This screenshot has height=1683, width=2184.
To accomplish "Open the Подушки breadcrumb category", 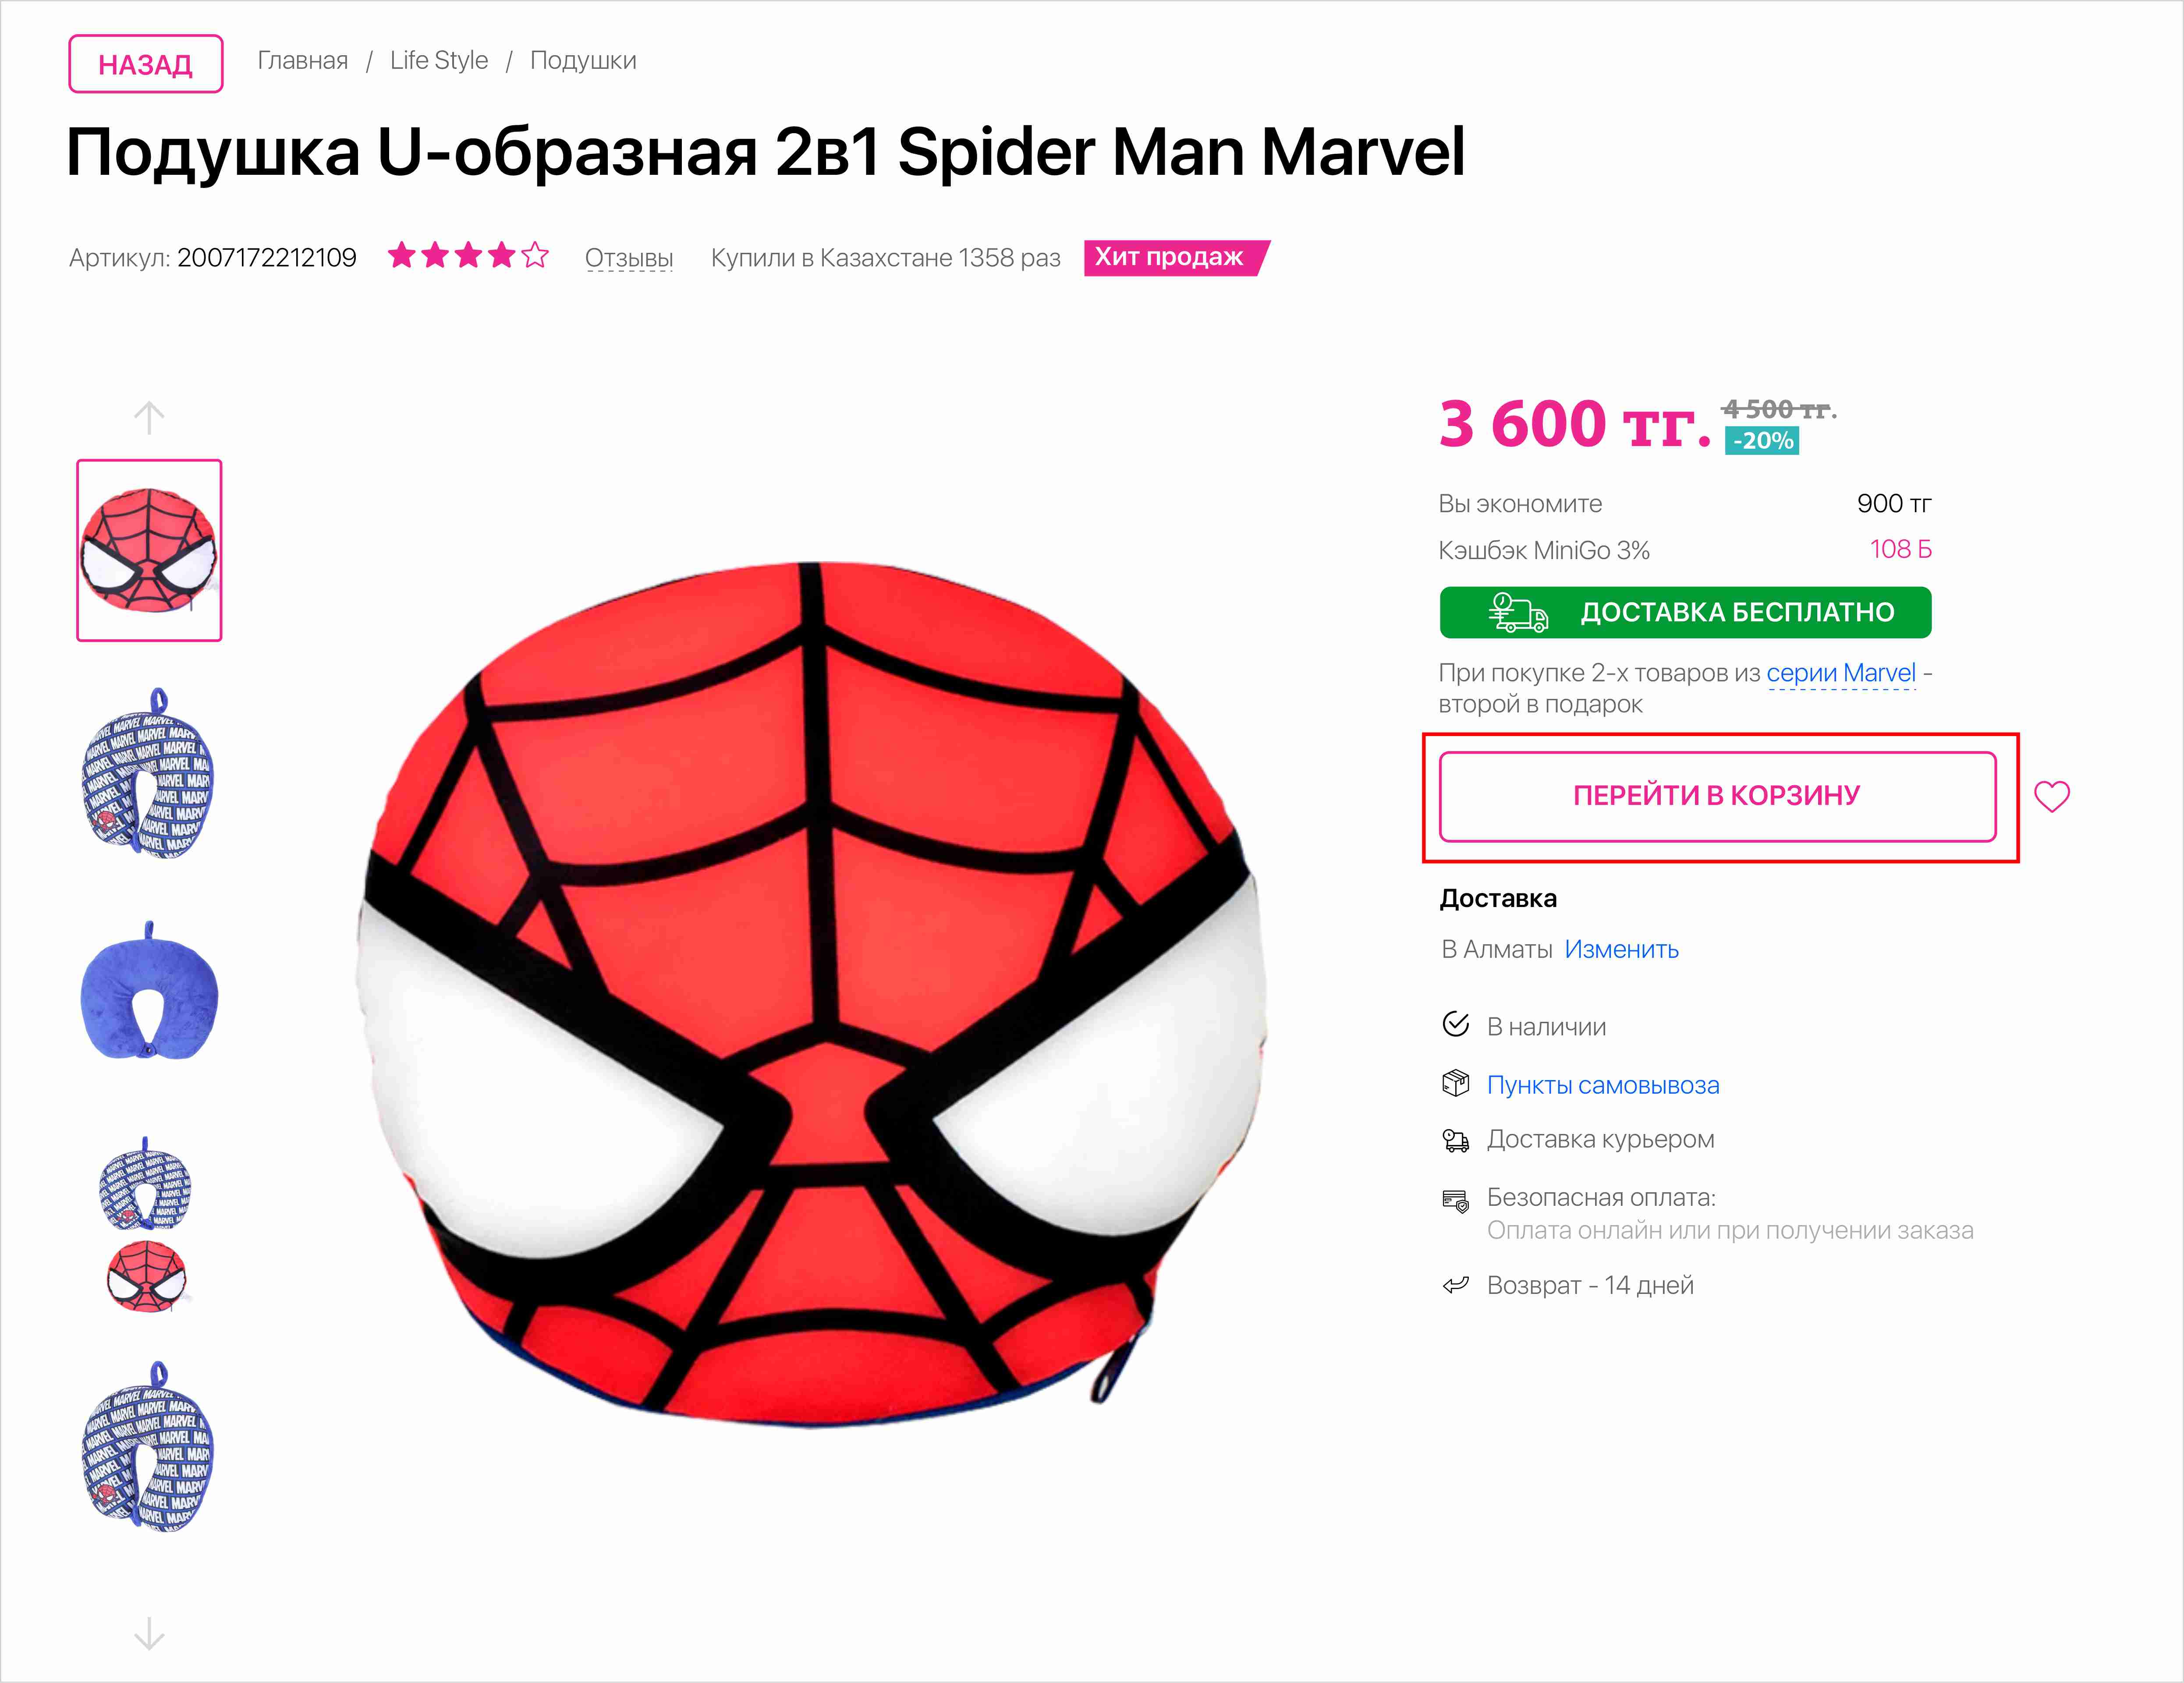I will (583, 61).
